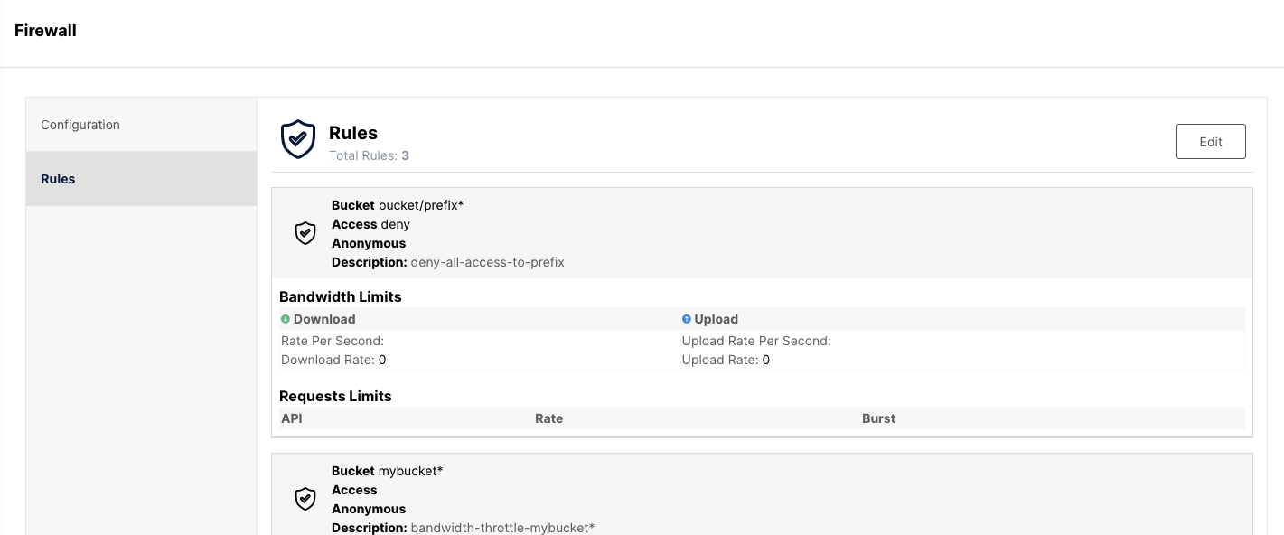Select the deny-all-access-to-prefix description text

coord(487,262)
